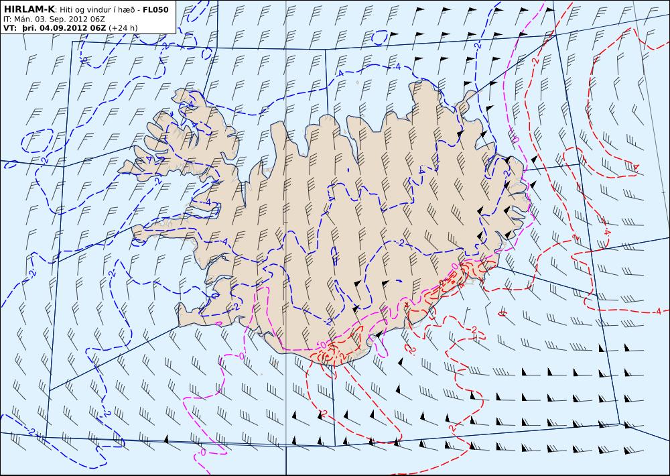The width and height of the screenshot is (670, 476).
Task: Click the 'Hiti og vindur í hæð' label
Action: 97,10
